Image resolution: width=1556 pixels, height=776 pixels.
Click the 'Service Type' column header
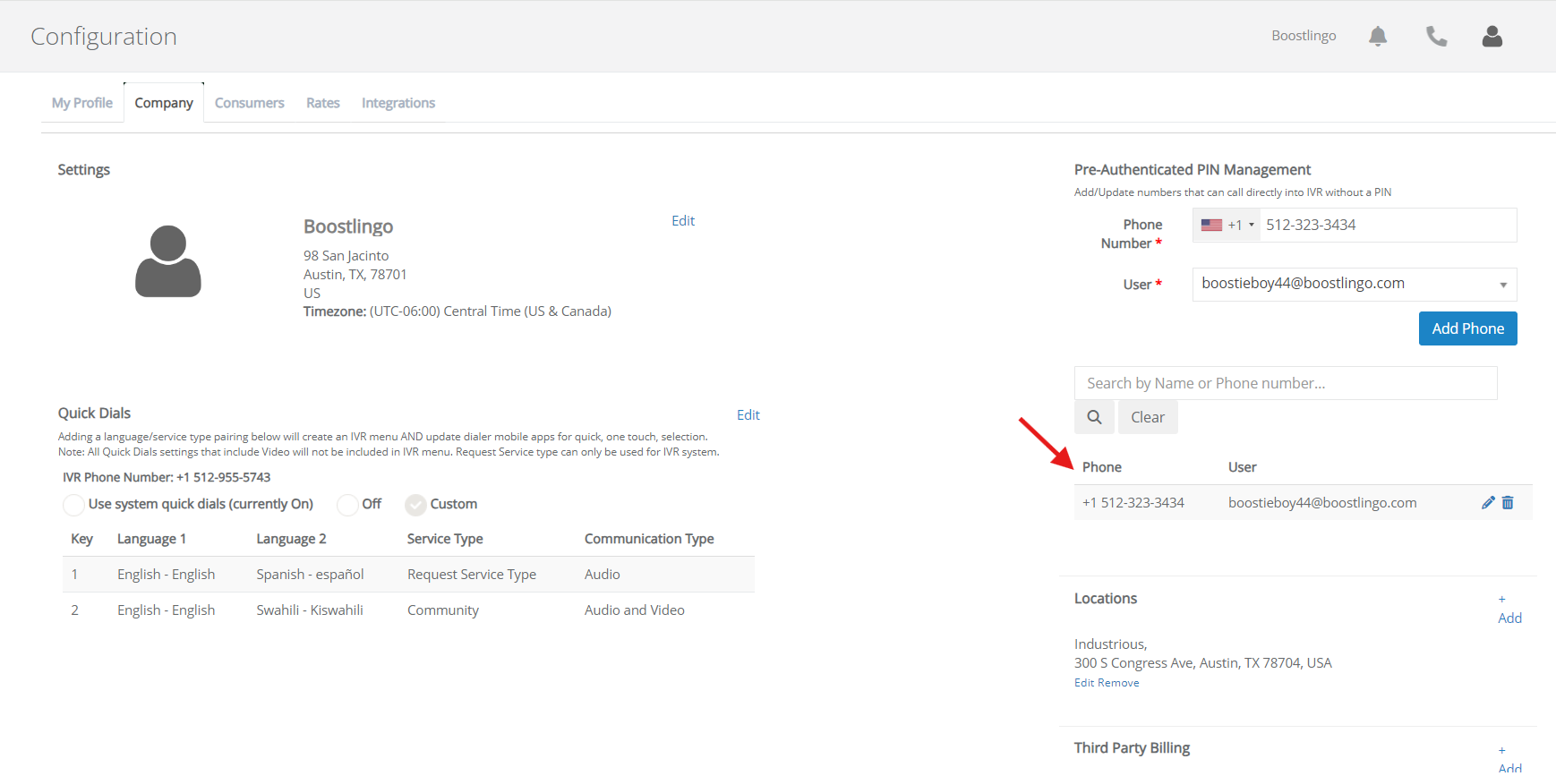[x=445, y=539]
